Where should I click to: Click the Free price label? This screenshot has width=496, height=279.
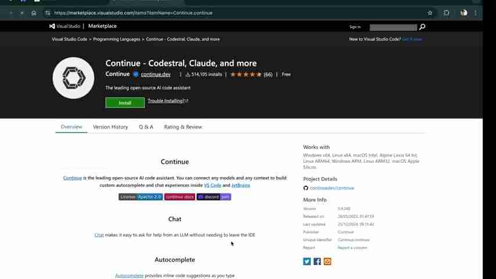point(286,74)
